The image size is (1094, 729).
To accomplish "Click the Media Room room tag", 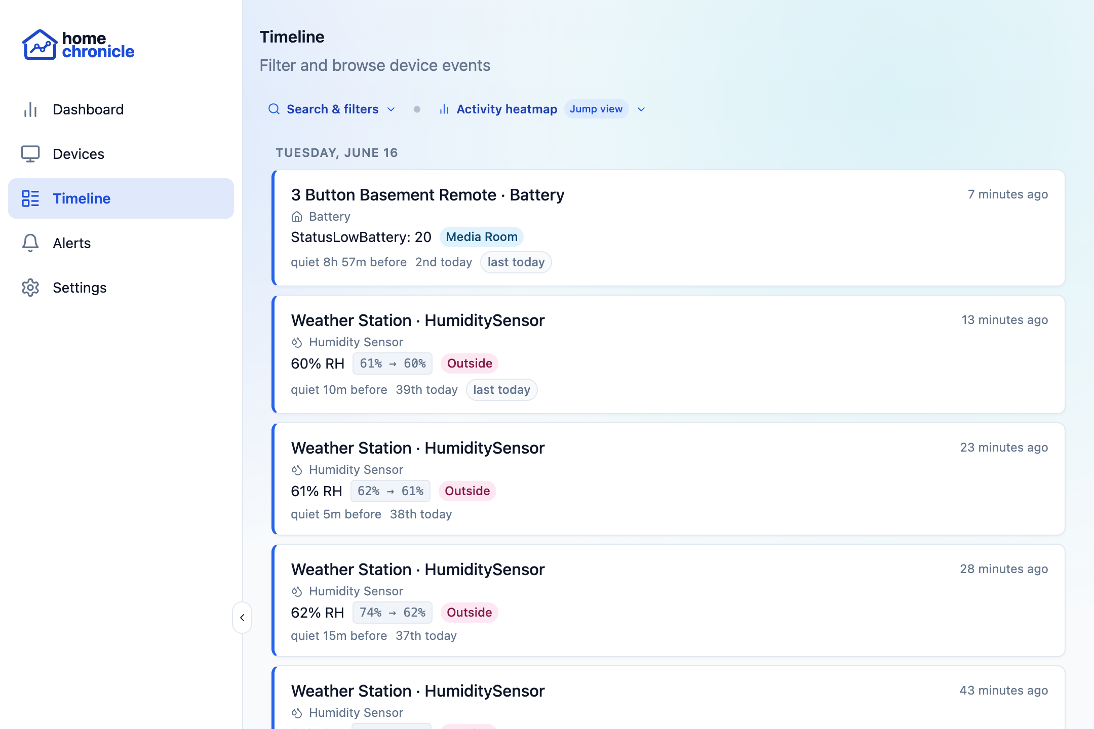I will (x=482, y=237).
